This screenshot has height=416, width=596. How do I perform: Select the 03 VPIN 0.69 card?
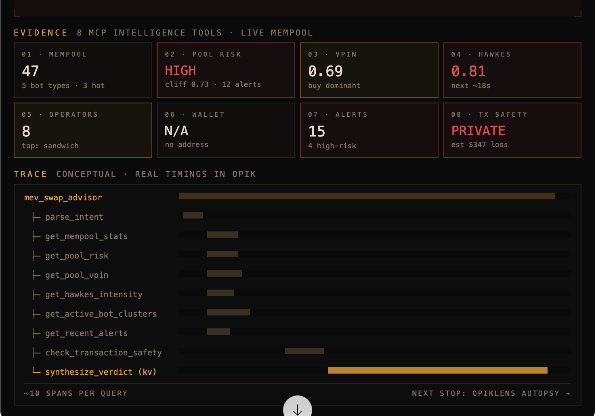click(x=369, y=70)
